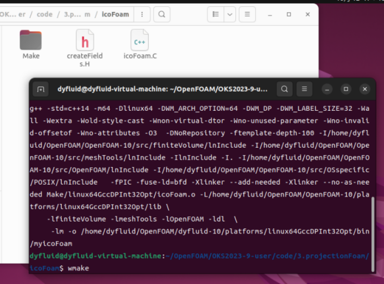384x284 pixels.
Task: Click the terminal title bar text
Action: (162, 89)
